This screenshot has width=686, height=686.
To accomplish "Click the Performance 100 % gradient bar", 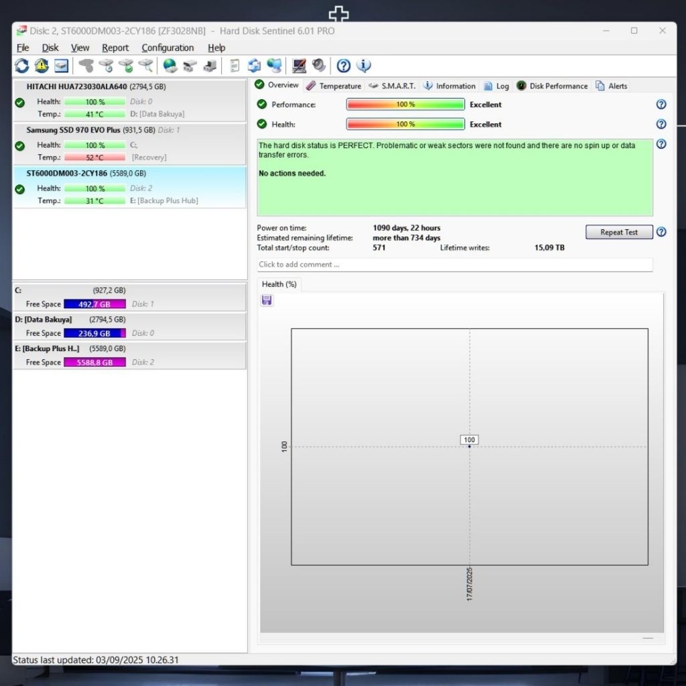I will pos(405,104).
